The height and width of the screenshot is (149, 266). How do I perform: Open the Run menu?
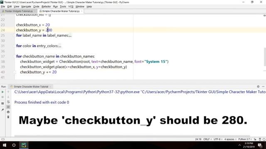coord(55,7)
